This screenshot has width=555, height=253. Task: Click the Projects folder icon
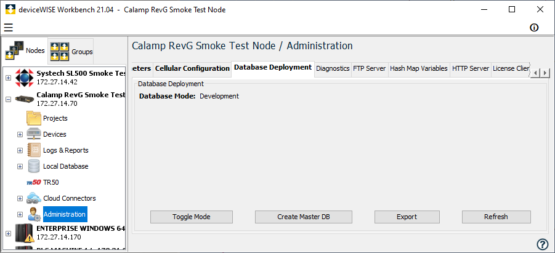pos(34,118)
